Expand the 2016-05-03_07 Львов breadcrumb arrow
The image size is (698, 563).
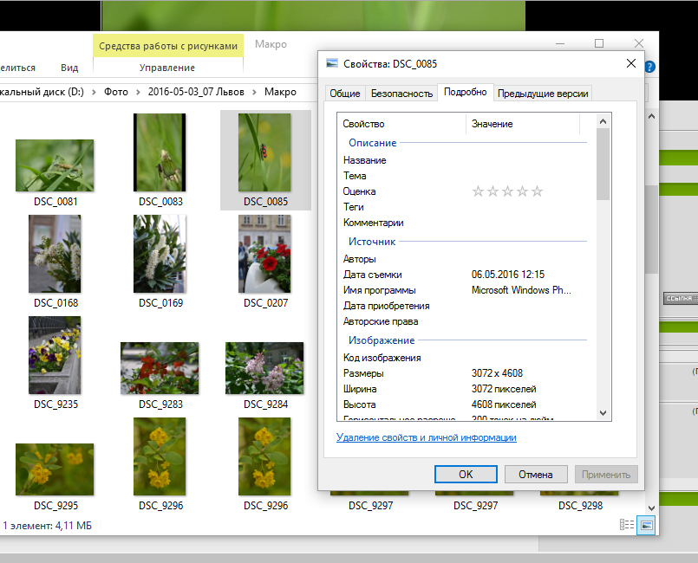(x=253, y=92)
